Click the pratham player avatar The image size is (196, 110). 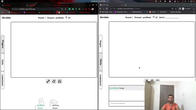[41, 101]
